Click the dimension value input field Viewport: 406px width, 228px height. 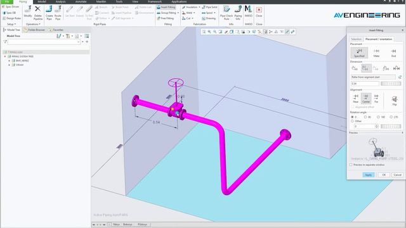(365, 84)
